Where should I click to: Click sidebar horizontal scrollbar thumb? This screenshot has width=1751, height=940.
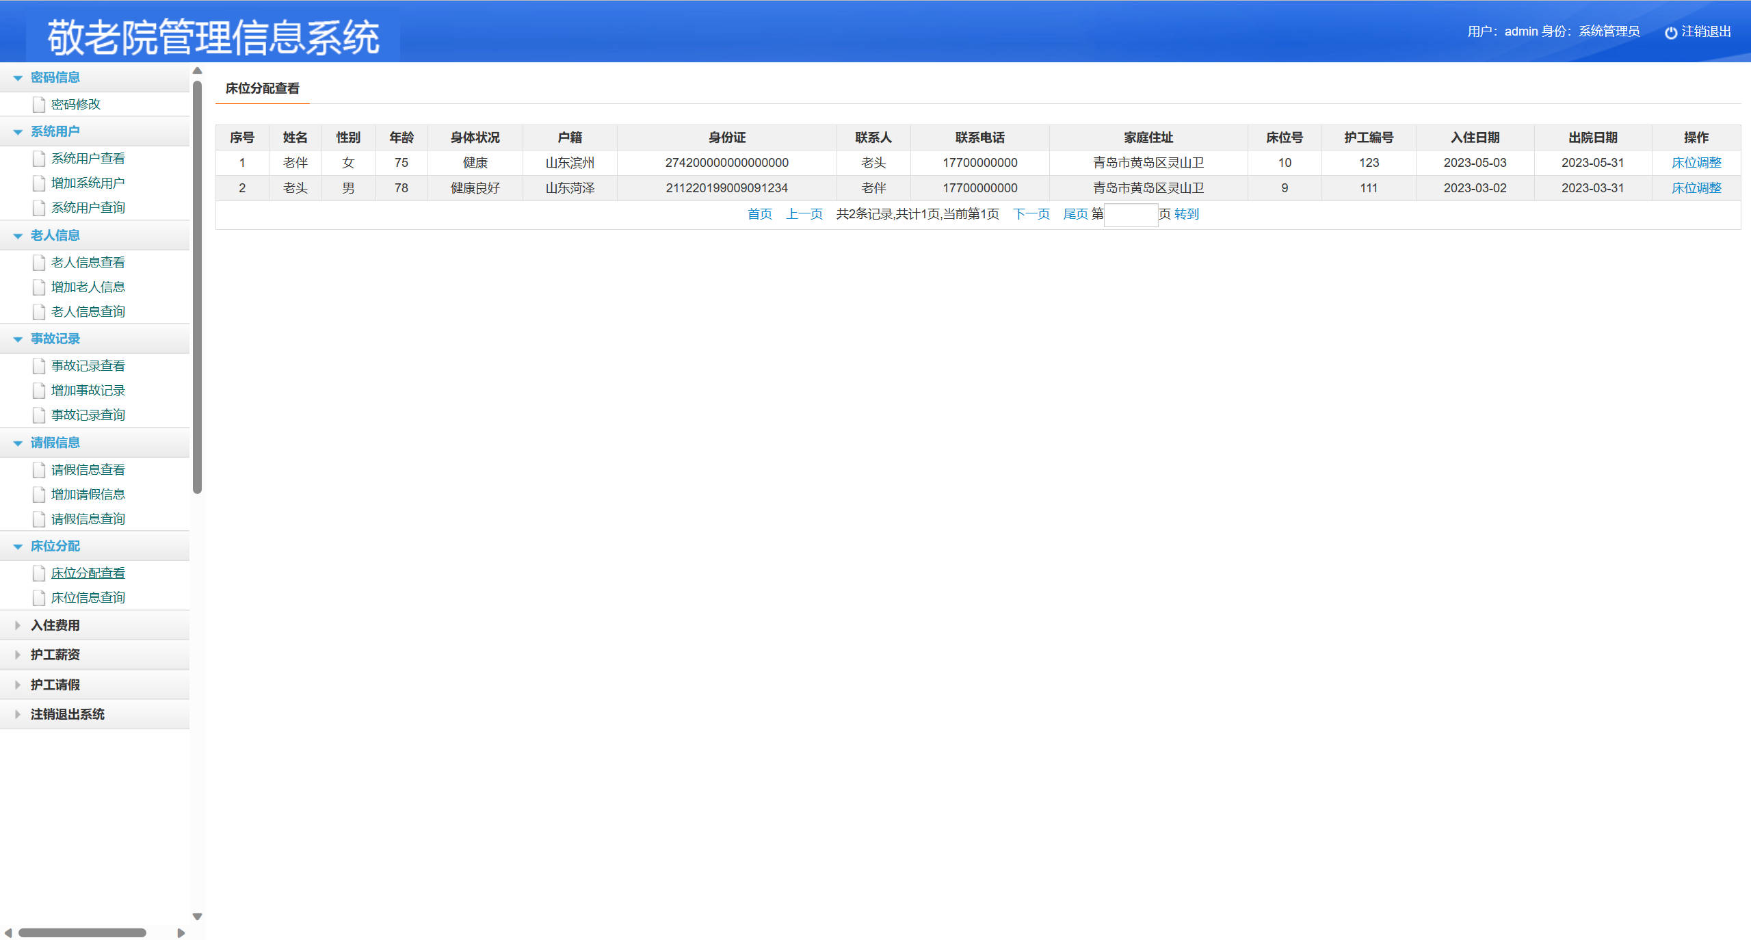pyautogui.click(x=82, y=932)
